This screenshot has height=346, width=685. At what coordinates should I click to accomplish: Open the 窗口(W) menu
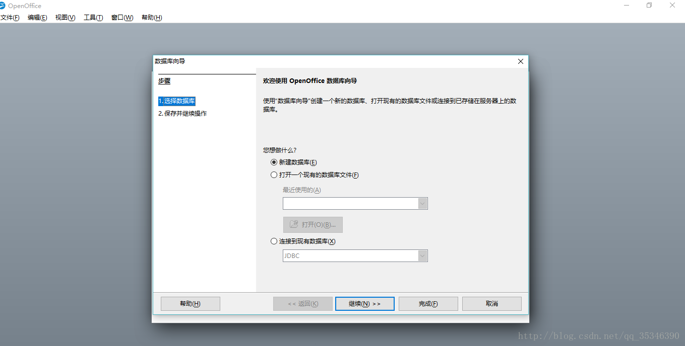122,18
